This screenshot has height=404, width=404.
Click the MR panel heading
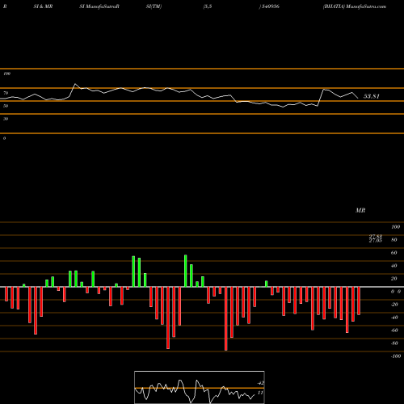360,210
